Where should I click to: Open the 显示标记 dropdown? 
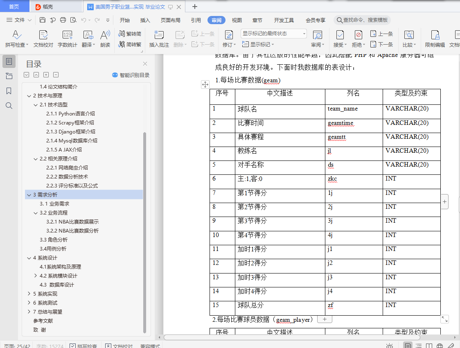point(258,44)
